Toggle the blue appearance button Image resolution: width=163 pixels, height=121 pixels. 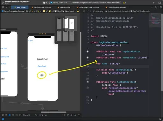point(10,115)
